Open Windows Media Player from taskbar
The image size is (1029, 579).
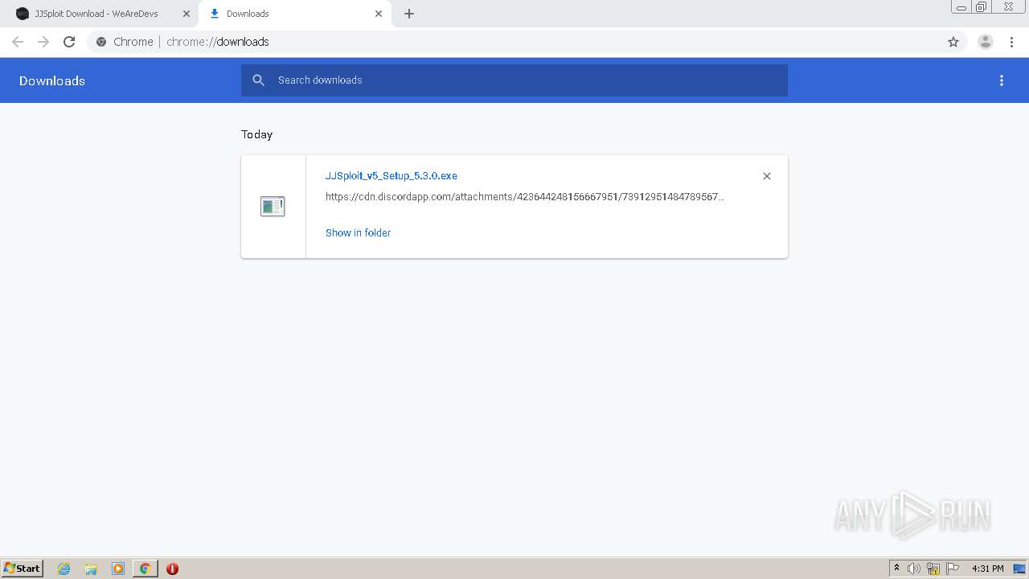[118, 569]
